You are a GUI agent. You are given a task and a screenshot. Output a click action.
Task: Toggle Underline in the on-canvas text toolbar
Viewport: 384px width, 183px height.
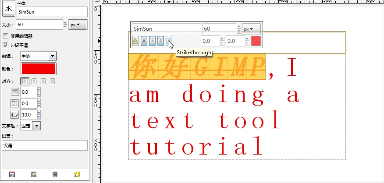[160, 41]
